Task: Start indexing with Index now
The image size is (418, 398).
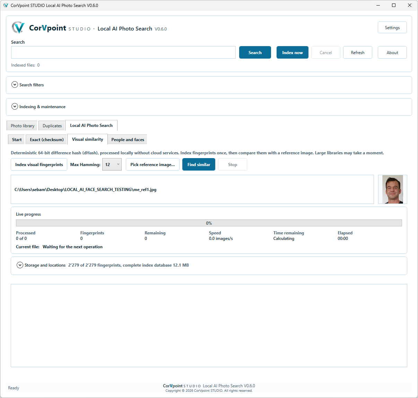Action: pyautogui.click(x=293, y=53)
